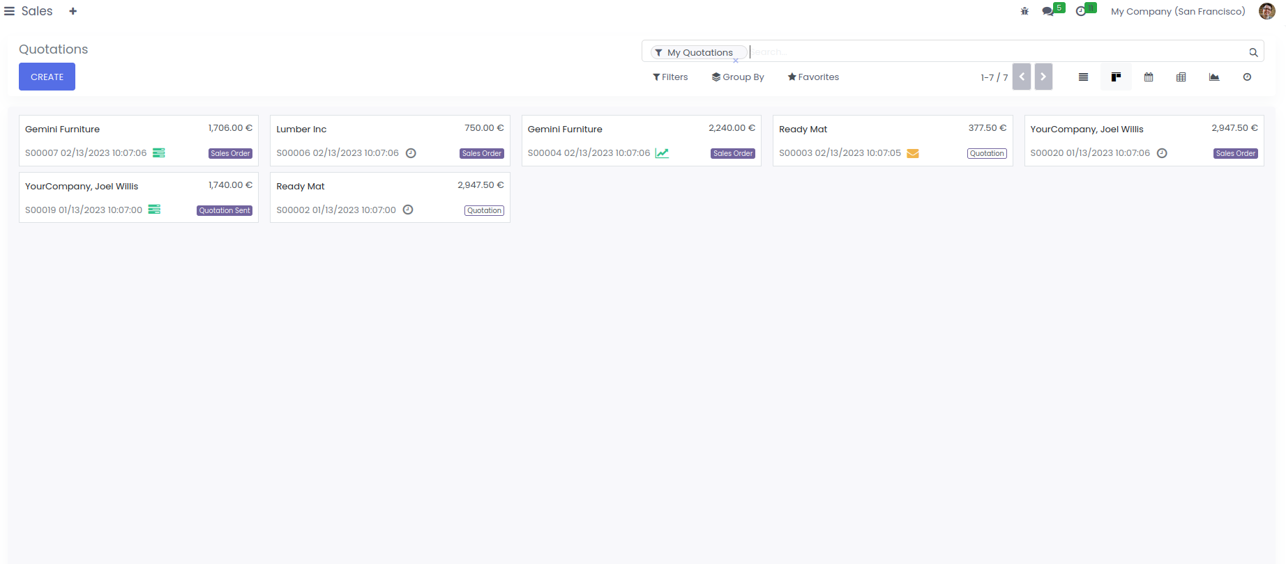The width and height of the screenshot is (1286, 564).
Task: Expand the Group By dropdown
Action: (x=738, y=77)
